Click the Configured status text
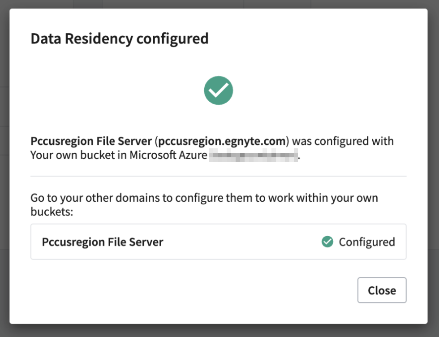This screenshot has width=439, height=337. point(366,242)
